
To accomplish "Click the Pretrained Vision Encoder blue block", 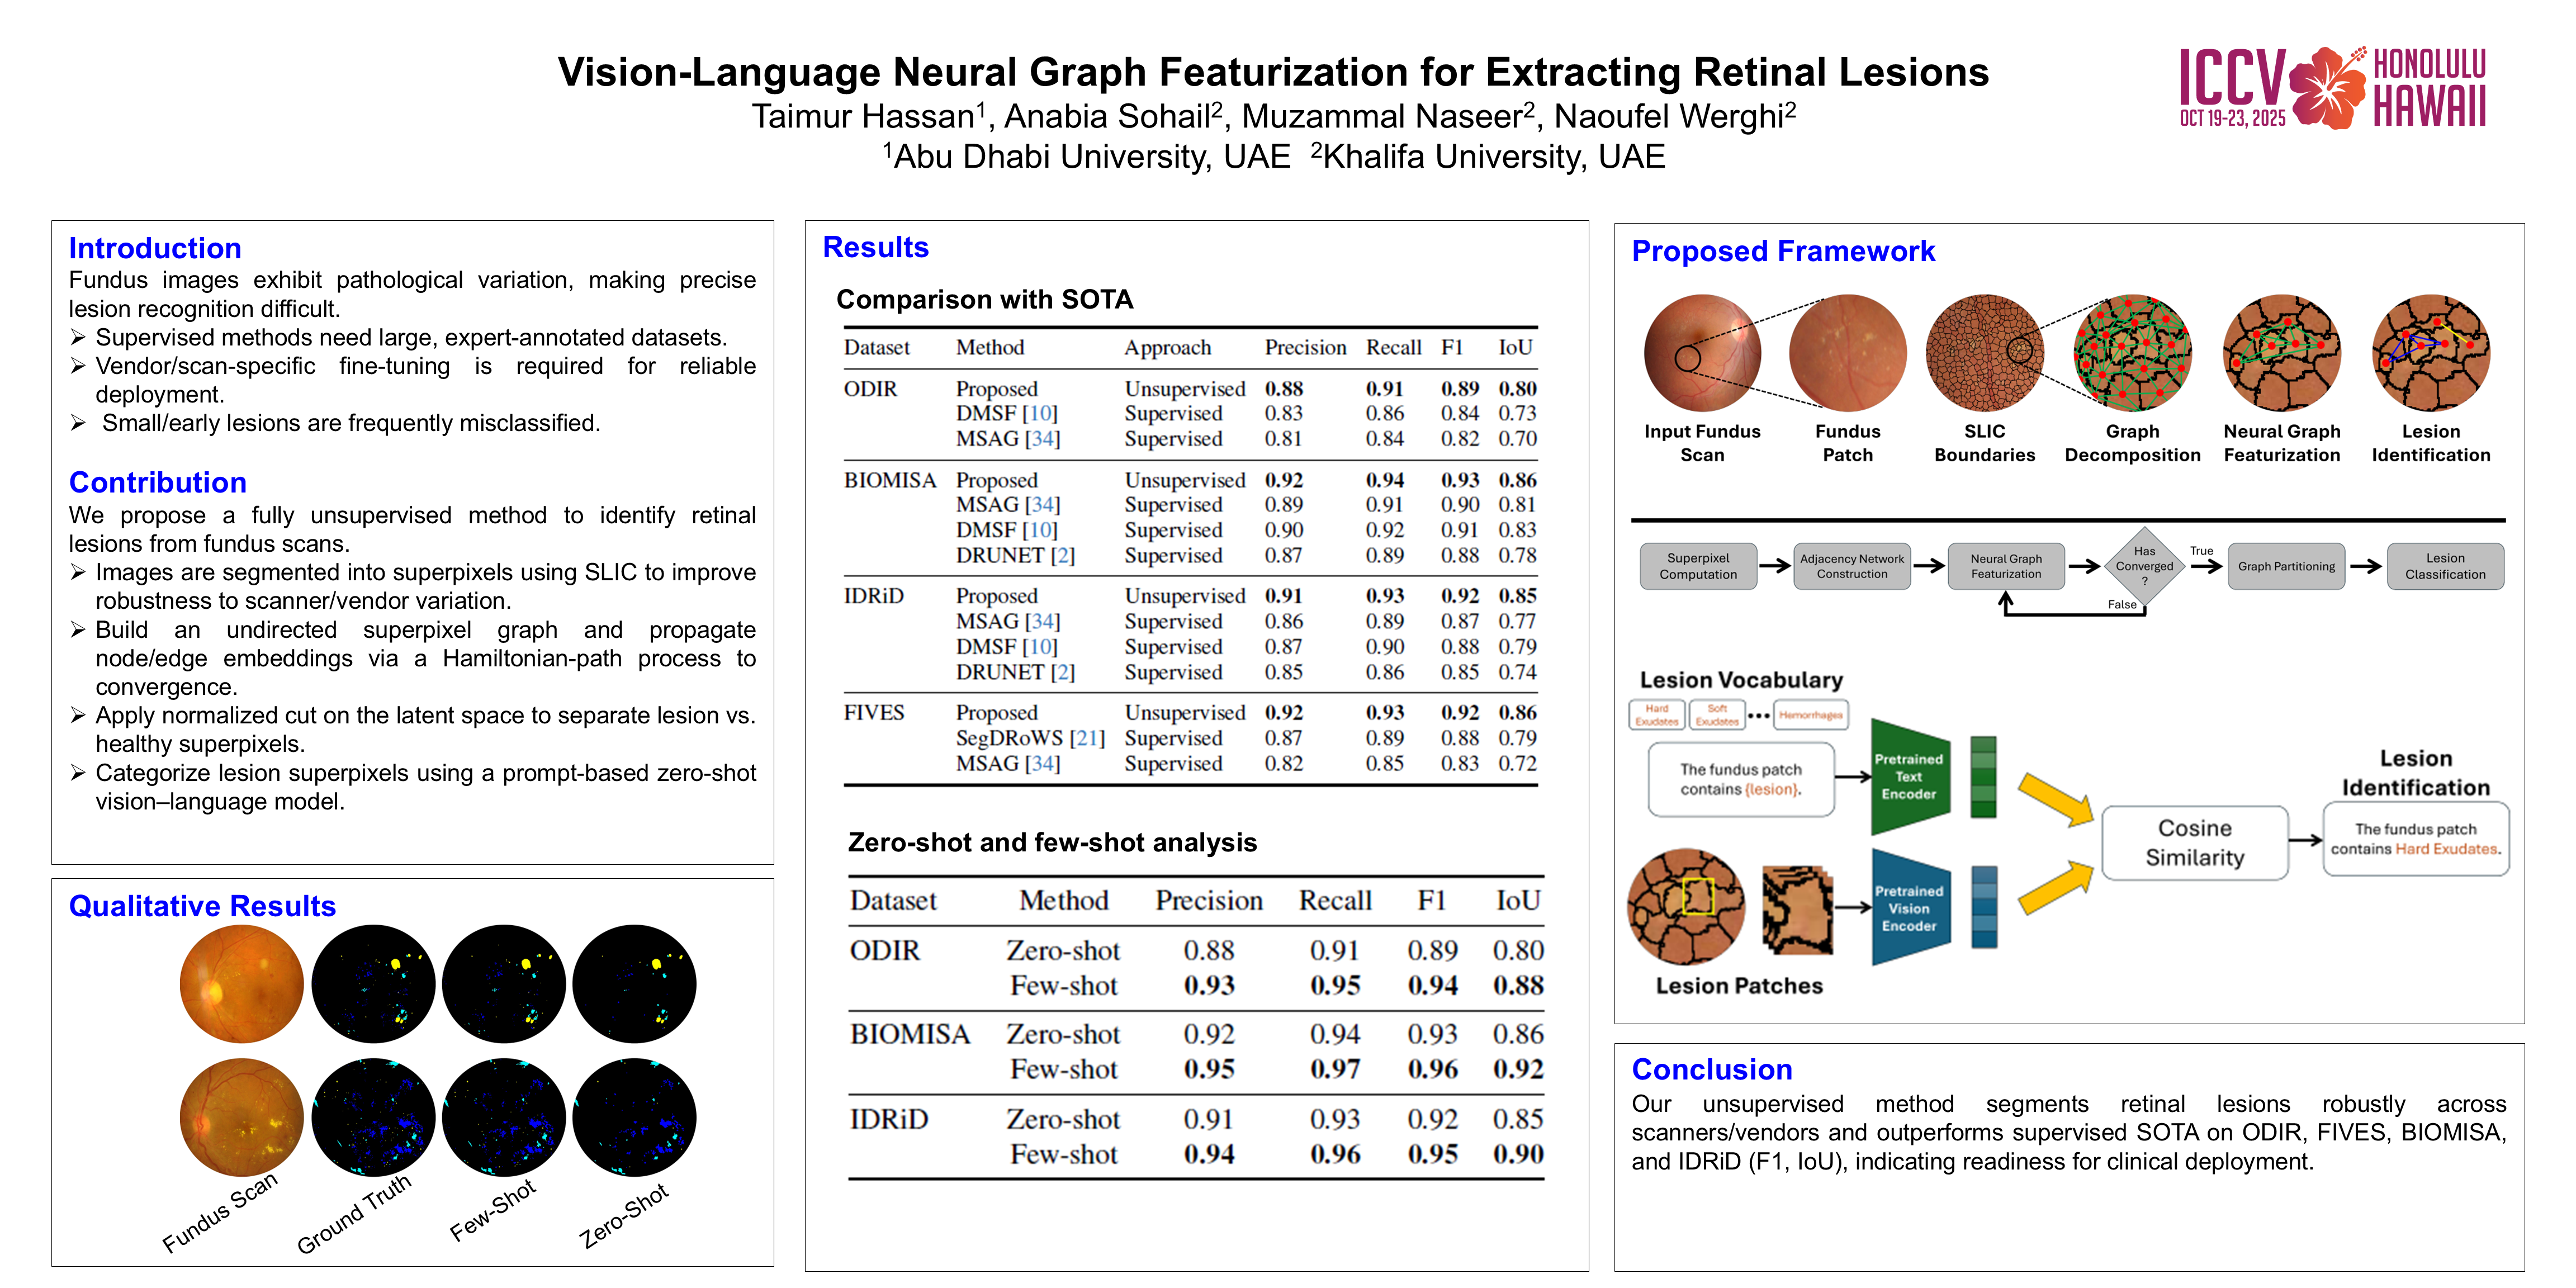I will point(1909,908).
